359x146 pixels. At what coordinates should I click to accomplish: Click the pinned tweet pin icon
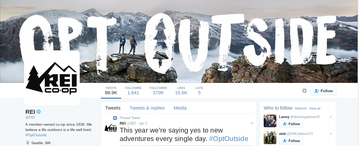[x=115, y=118]
